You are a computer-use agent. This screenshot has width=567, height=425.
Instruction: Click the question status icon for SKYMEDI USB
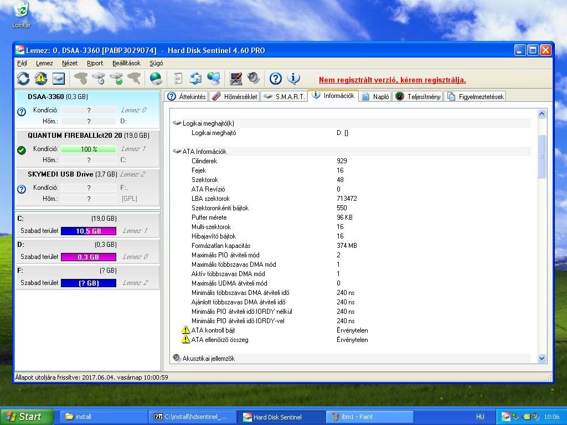(22, 189)
